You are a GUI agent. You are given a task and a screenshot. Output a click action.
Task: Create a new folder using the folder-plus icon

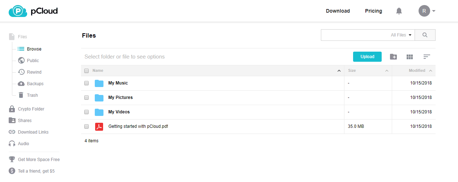click(393, 57)
